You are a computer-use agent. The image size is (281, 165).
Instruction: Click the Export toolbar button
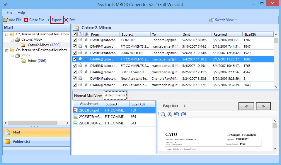click(x=57, y=20)
